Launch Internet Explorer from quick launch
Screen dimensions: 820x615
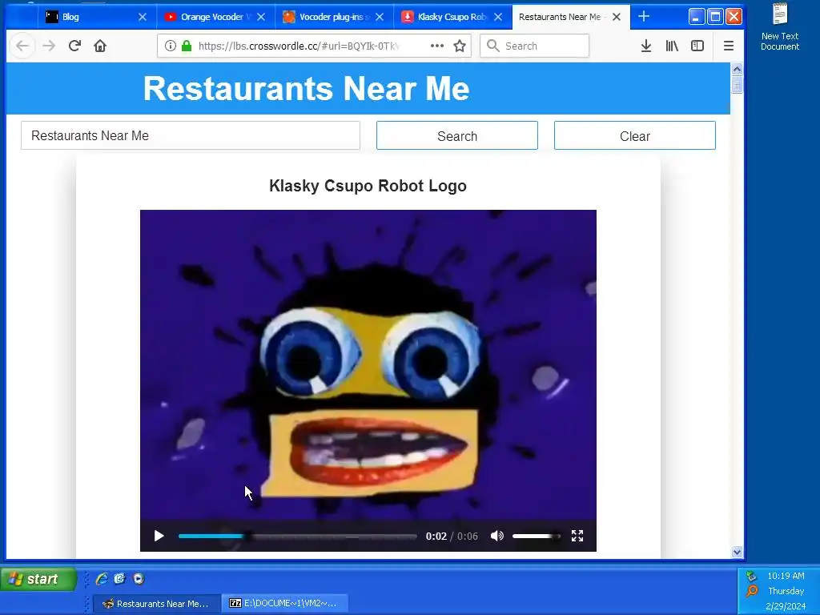point(102,578)
